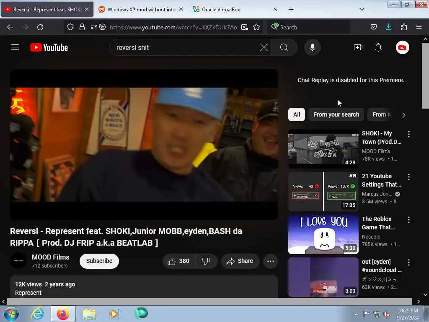Image resolution: width=429 pixels, height=322 pixels.
Task: Run the YouTube search with the magnifier
Action: click(x=284, y=47)
